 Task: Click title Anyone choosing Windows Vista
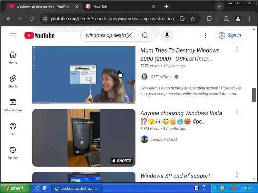(x=181, y=117)
